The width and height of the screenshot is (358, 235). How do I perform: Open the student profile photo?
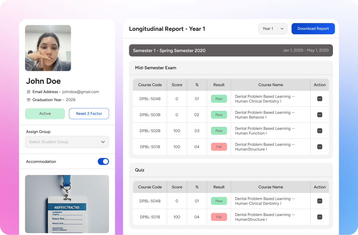pyautogui.click(x=48, y=48)
